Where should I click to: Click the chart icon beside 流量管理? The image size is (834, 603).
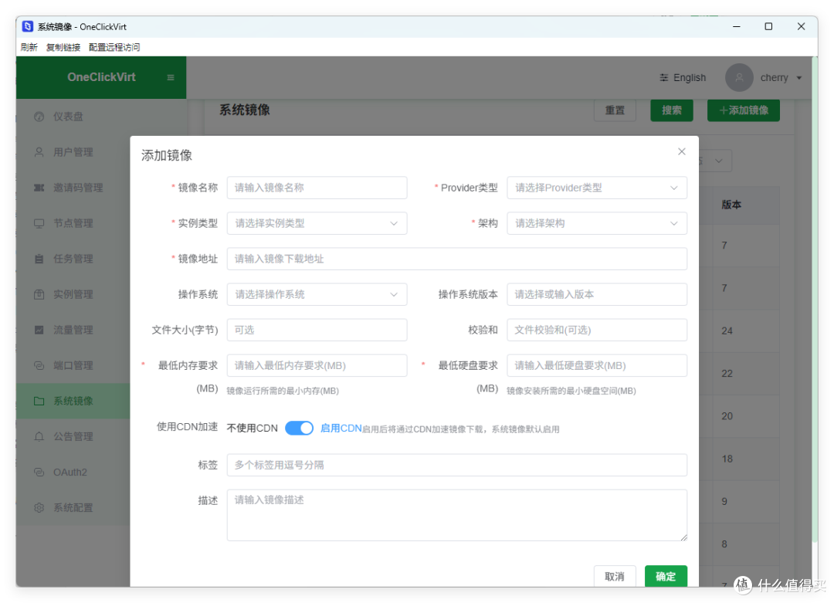(x=39, y=330)
